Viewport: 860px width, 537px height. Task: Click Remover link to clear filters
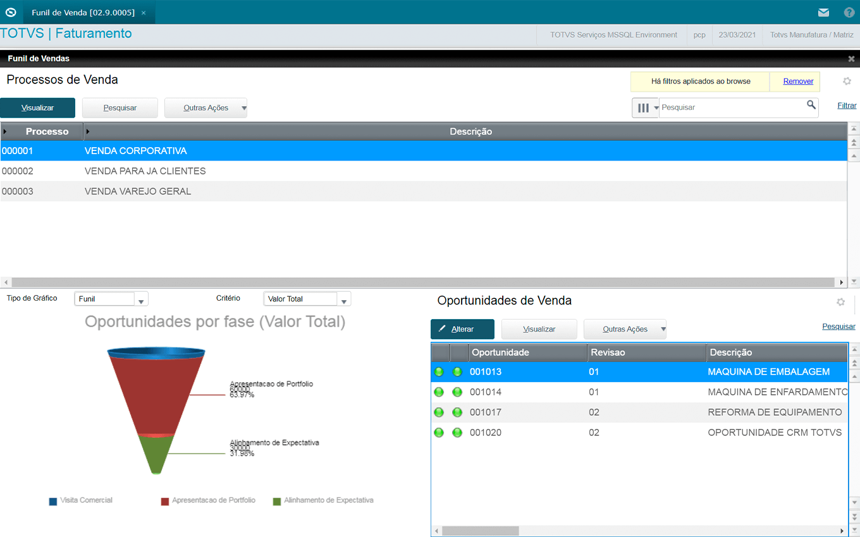pyautogui.click(x=798, y=81)
